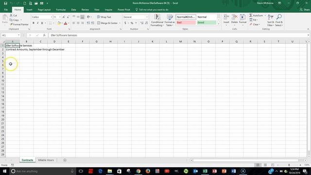This screenshot has height=175, width=311.
Task: Click the Increase Decimal icon
Action: (142, 23)
